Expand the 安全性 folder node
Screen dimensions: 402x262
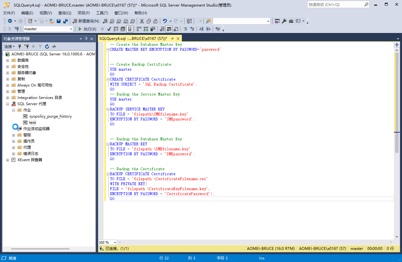7,67
